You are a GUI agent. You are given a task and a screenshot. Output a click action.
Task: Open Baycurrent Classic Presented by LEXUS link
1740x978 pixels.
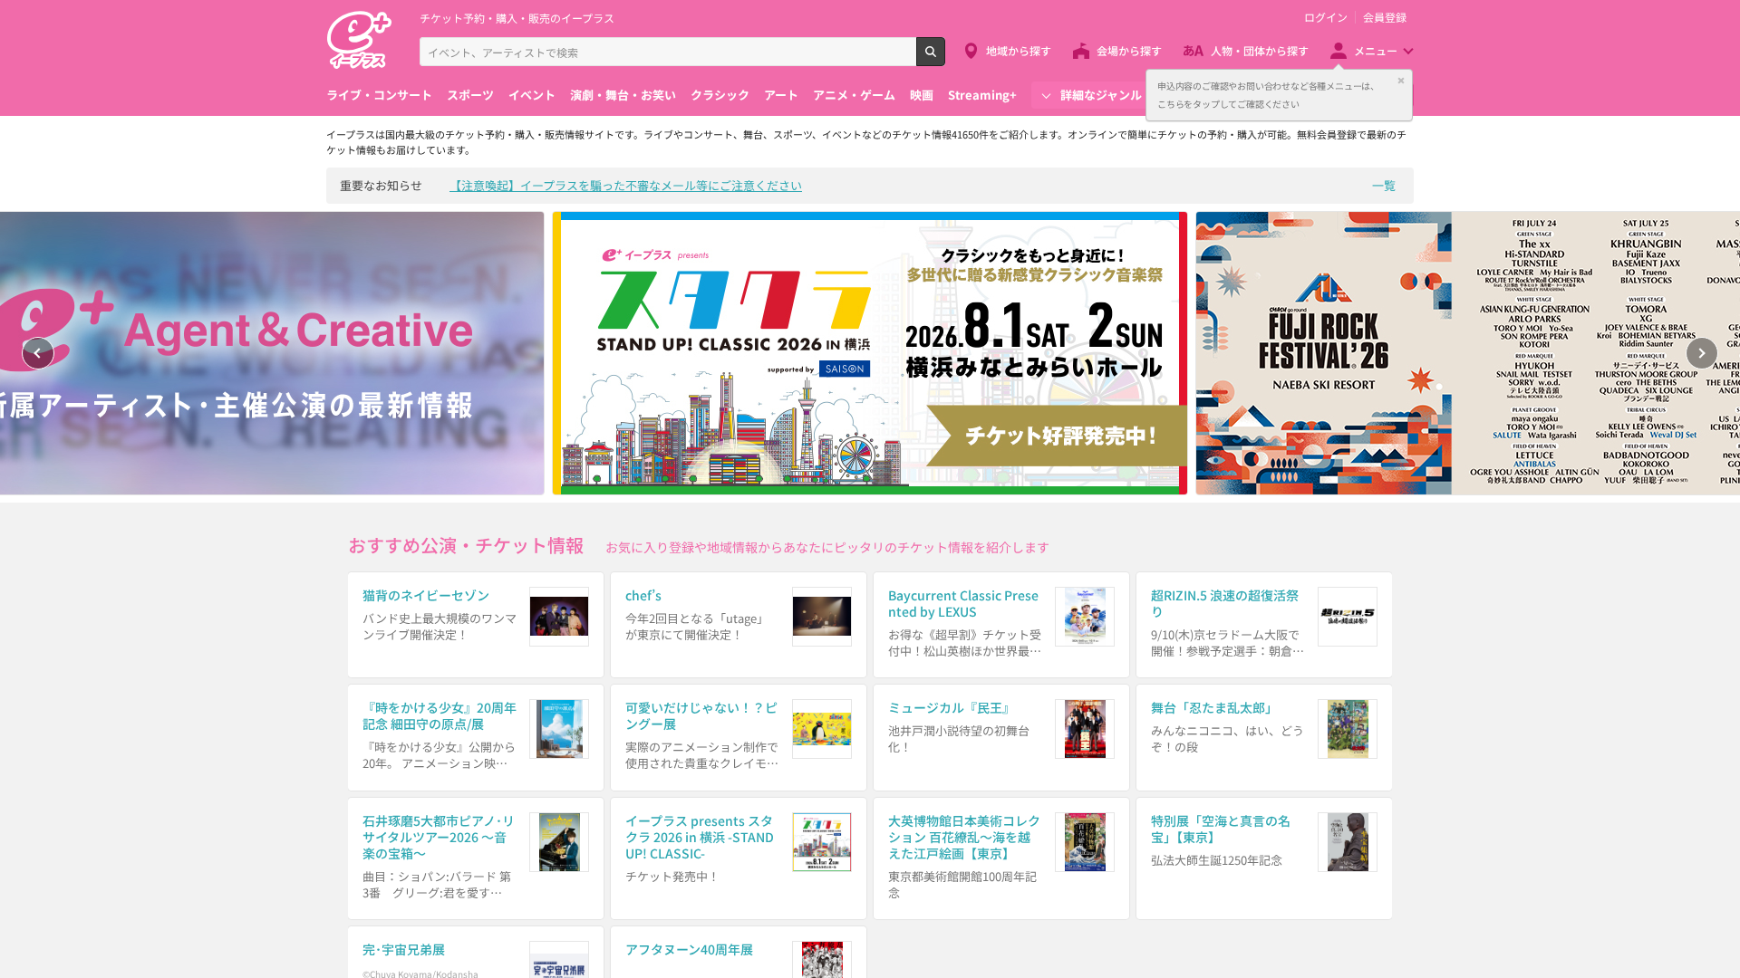(963, 603)
